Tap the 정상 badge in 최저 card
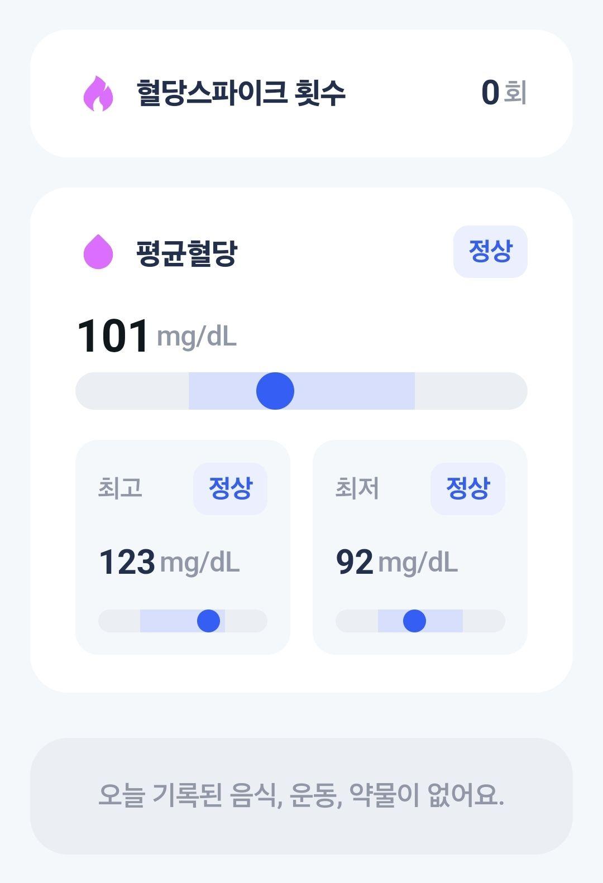Screen dimensions: 603x883 (x=468, y=488)
